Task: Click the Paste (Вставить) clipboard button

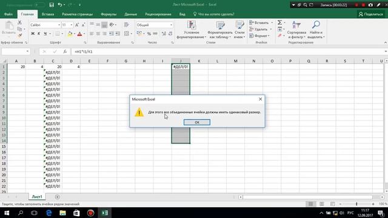Action: click(x=9, y=28)
